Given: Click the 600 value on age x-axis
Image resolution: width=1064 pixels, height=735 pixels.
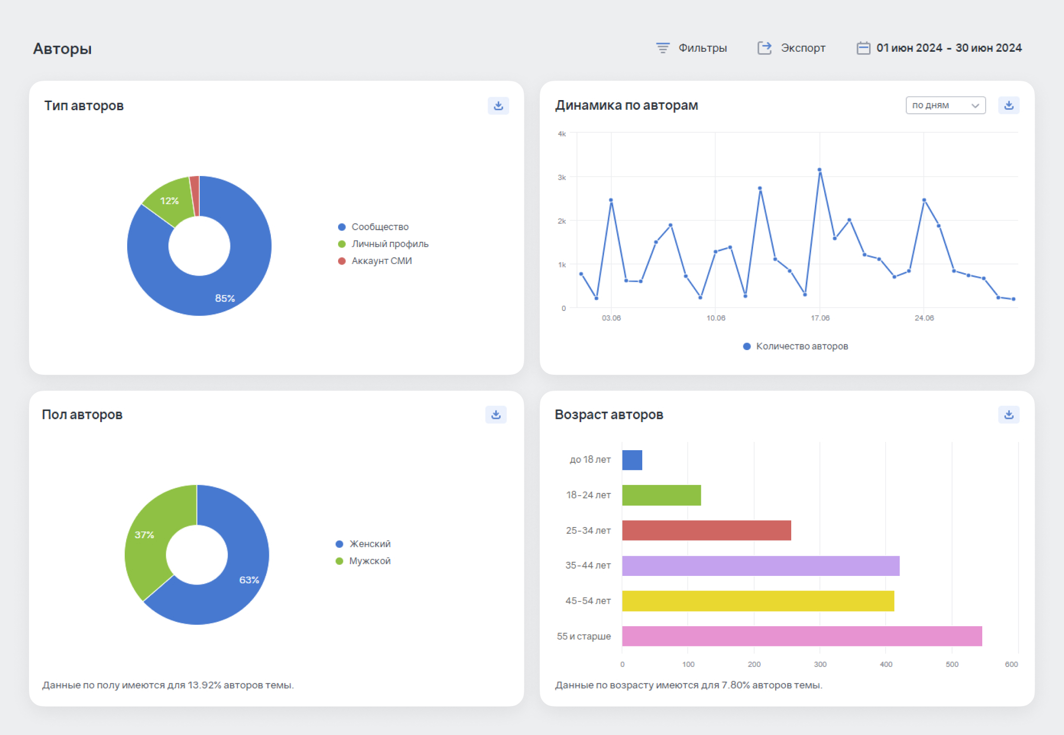Looking at the screenshot, I should 1011,664.
